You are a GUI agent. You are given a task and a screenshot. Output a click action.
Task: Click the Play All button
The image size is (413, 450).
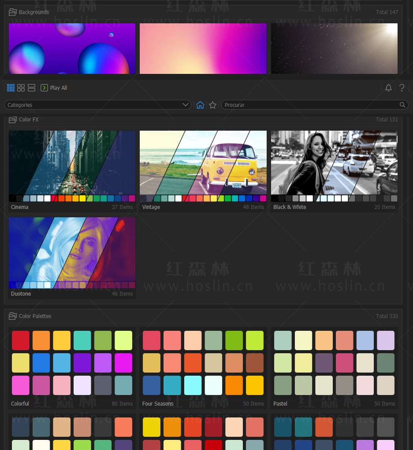(x=54, y=88)
